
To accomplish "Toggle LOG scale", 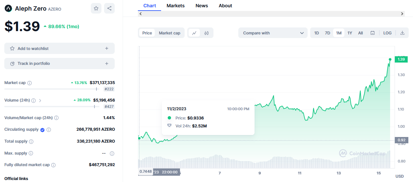I will click(387, 33).
